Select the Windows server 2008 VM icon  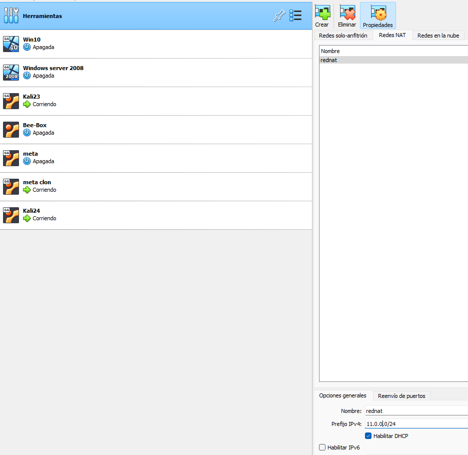point(11,73)
